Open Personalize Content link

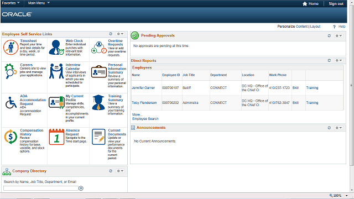coord(301,27)
